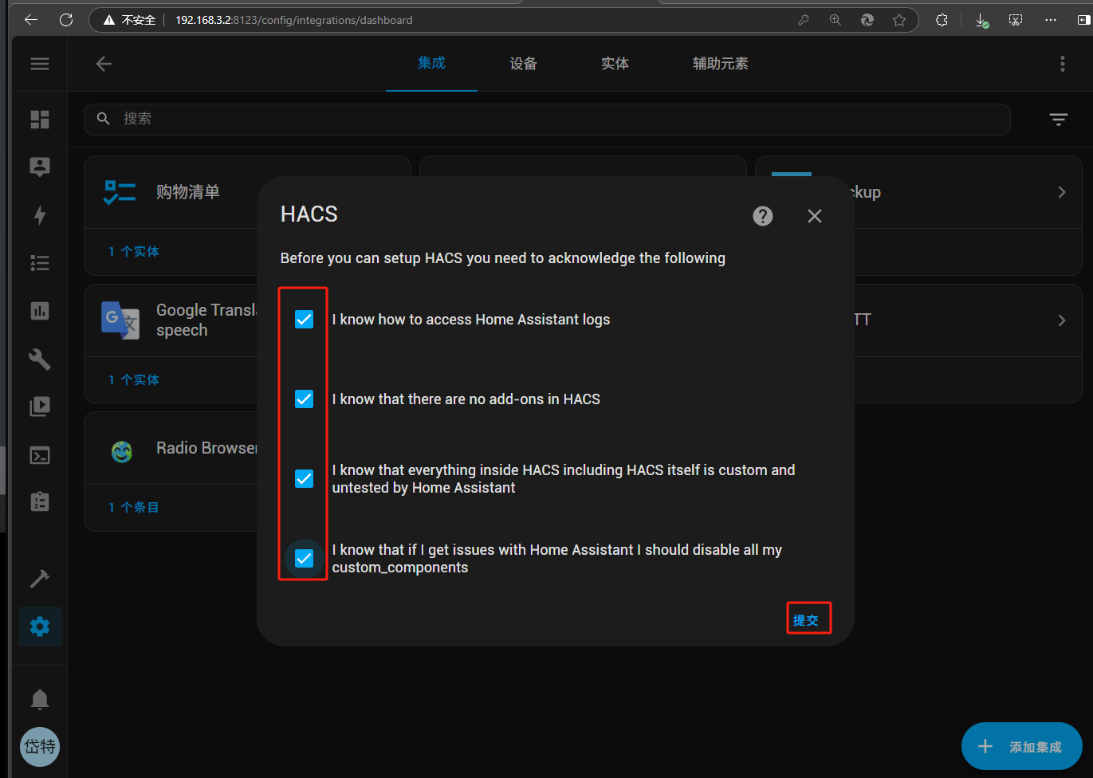
Task: Expand the Backup integration card chevron
Action: coord(1061,192)
